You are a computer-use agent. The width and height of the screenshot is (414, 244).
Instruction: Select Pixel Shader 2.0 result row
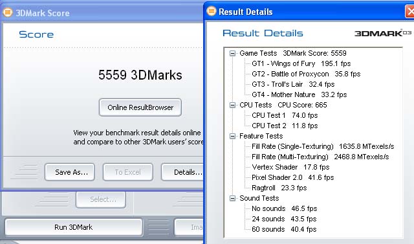click(293, 177)
